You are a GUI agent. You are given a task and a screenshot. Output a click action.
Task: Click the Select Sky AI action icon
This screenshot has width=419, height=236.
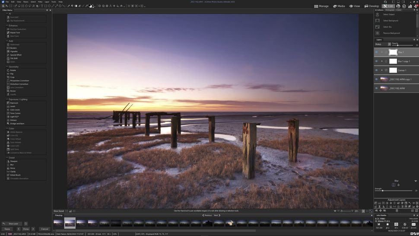(x=377, y=27)
